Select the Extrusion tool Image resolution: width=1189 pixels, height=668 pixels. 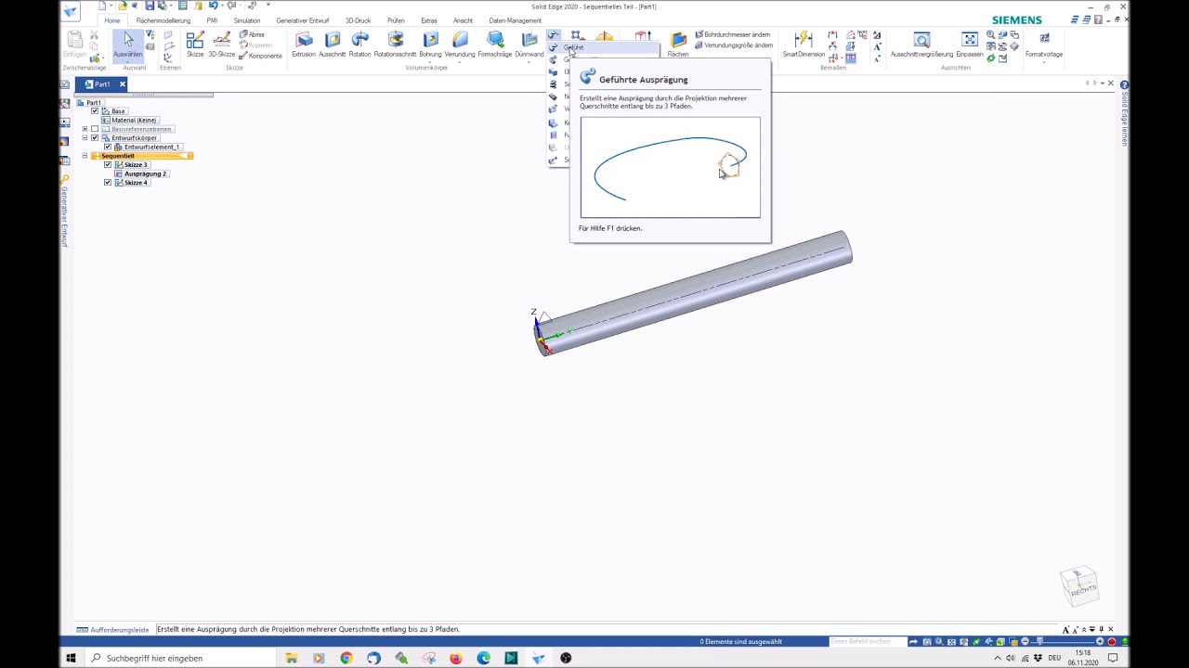pyautogui.click(x=304, y=45)
